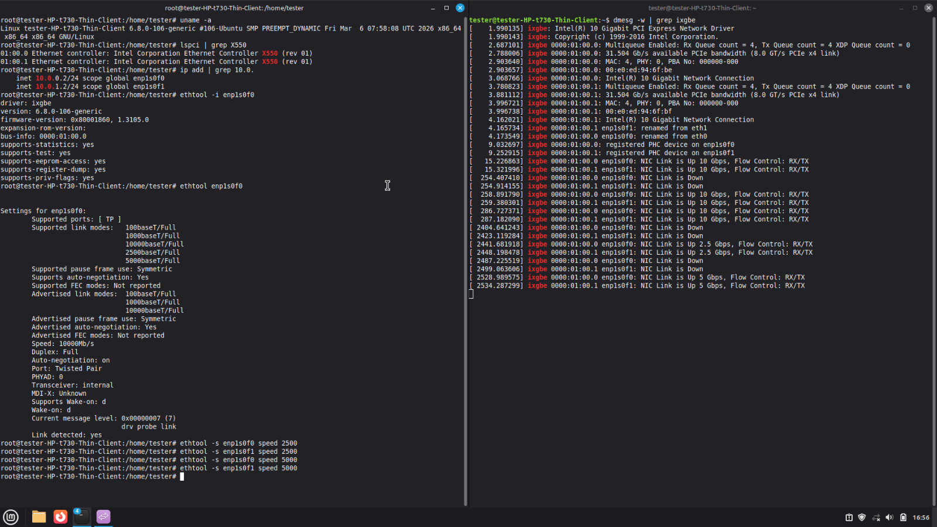Screen dimensions: 937x527
Task: Click dmesg line timestamped 2441.681918
Action: point(641,244)
